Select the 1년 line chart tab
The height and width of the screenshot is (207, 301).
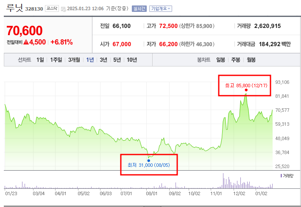pyautogui.click(x=90, y=60)
